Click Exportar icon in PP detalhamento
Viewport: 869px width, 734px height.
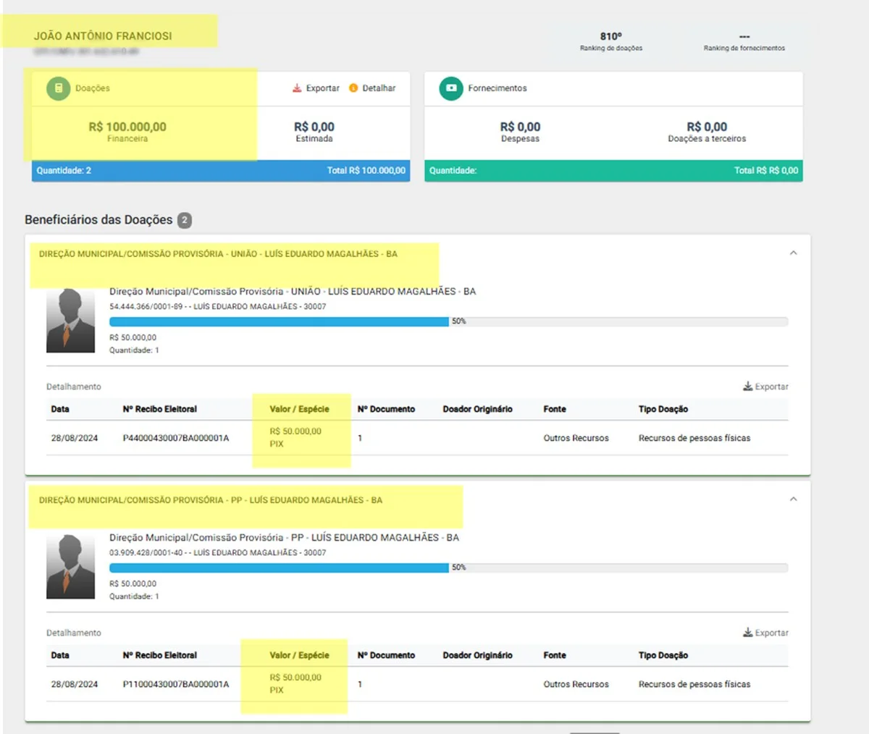(x=747, y=633)
